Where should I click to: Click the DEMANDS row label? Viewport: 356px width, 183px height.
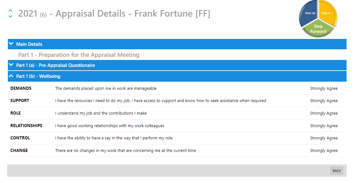[21, 88]
